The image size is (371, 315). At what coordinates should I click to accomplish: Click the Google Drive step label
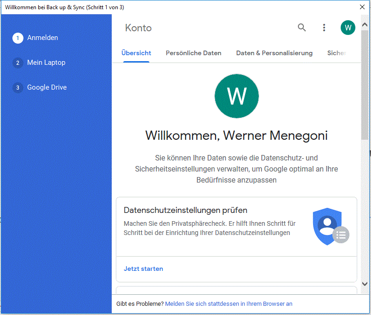[47, 87]
